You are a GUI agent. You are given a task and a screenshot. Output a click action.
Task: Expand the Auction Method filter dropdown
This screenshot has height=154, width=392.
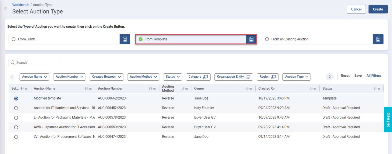click(x=143, y=77)
